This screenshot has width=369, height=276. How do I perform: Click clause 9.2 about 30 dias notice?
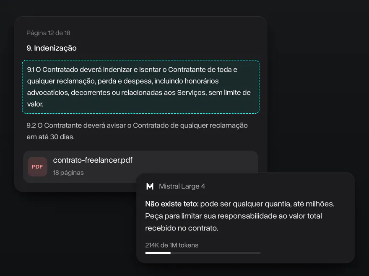click(137, 131)
